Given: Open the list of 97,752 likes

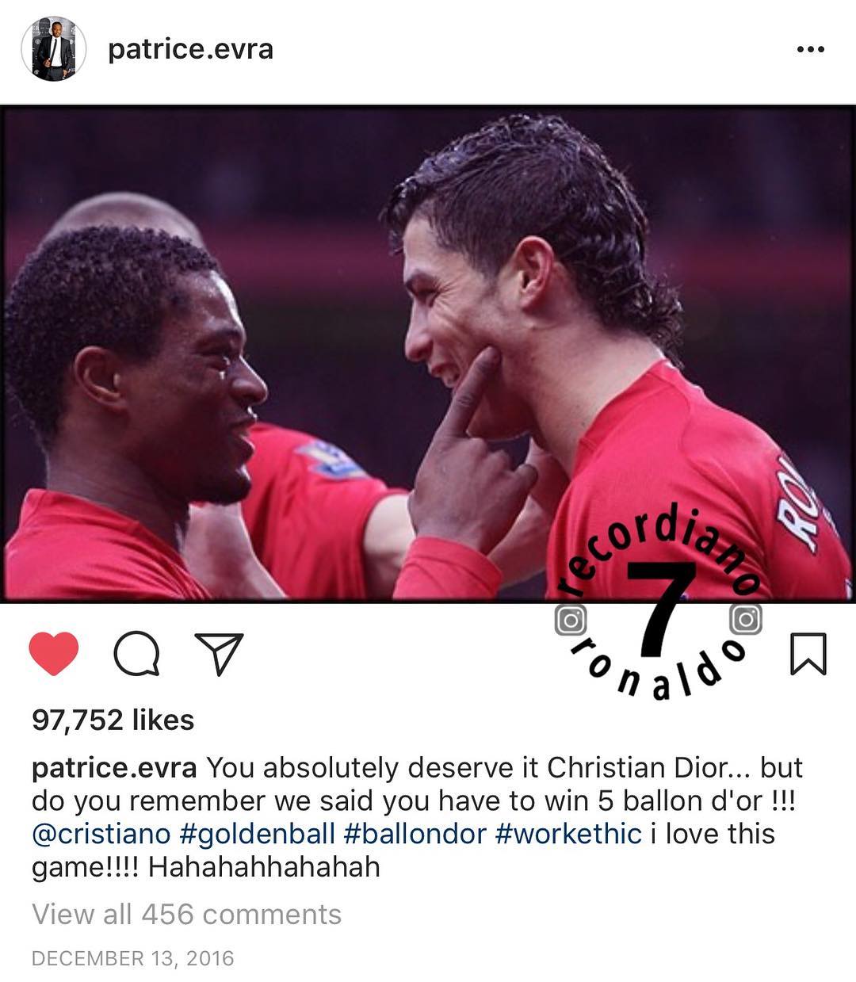Looking at the screenshot, I should [x=113, y=720].
